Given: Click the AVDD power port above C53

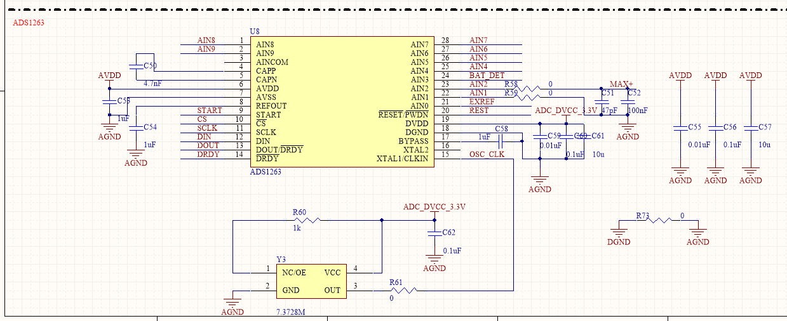Looking at the screenshot, I should (109, 76).
